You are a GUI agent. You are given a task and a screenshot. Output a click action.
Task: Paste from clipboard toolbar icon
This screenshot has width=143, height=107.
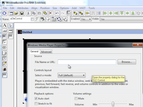coord(39,13)
